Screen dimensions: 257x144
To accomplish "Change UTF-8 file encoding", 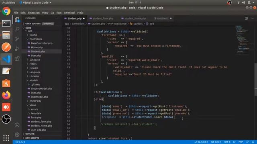I will pos(227,142).
